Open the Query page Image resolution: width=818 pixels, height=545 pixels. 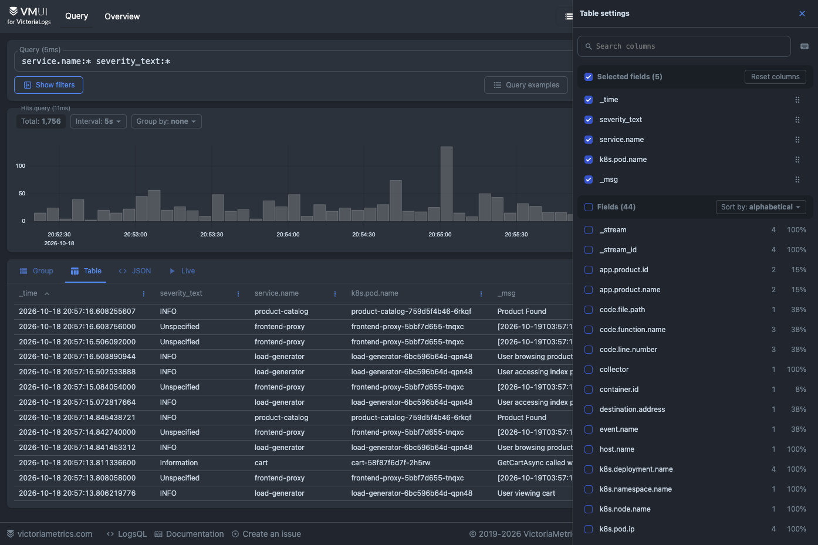tap(77, 16)
